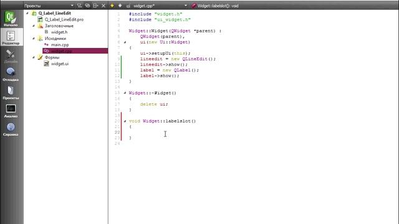Click the 'ui->setupUi(this);' code line
This screenshot has width=399, height=224.
click(165, 54)
